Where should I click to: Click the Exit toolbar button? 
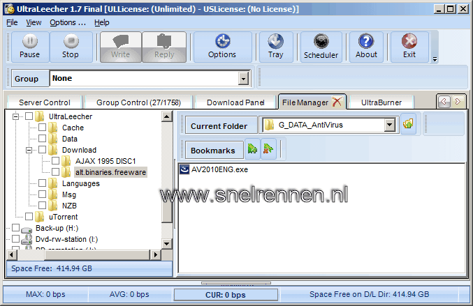[409, 47]
